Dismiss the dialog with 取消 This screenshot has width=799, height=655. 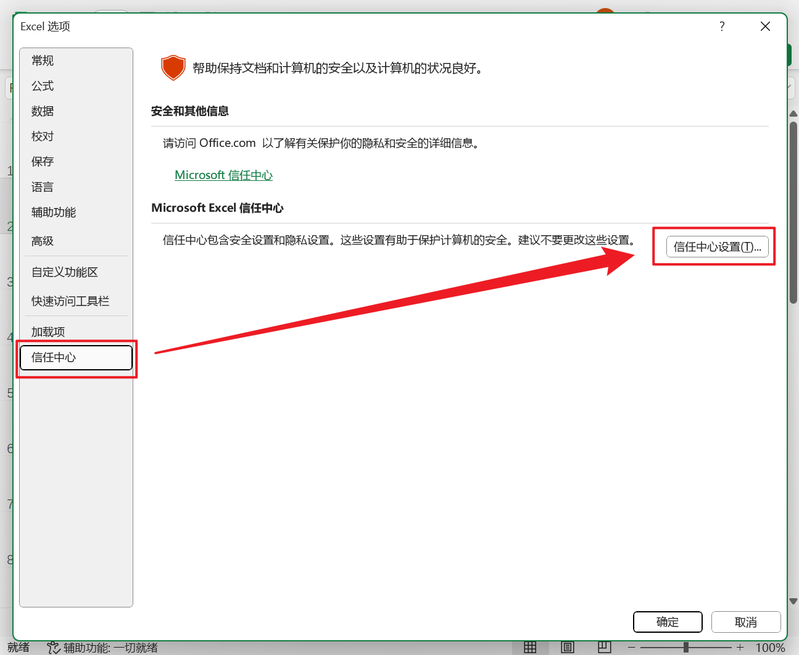point(746,622)
